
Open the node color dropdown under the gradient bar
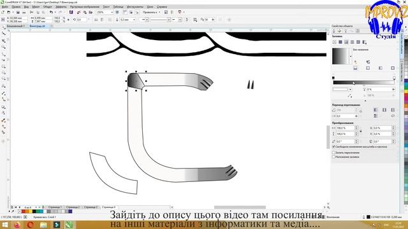click(350, 89)
